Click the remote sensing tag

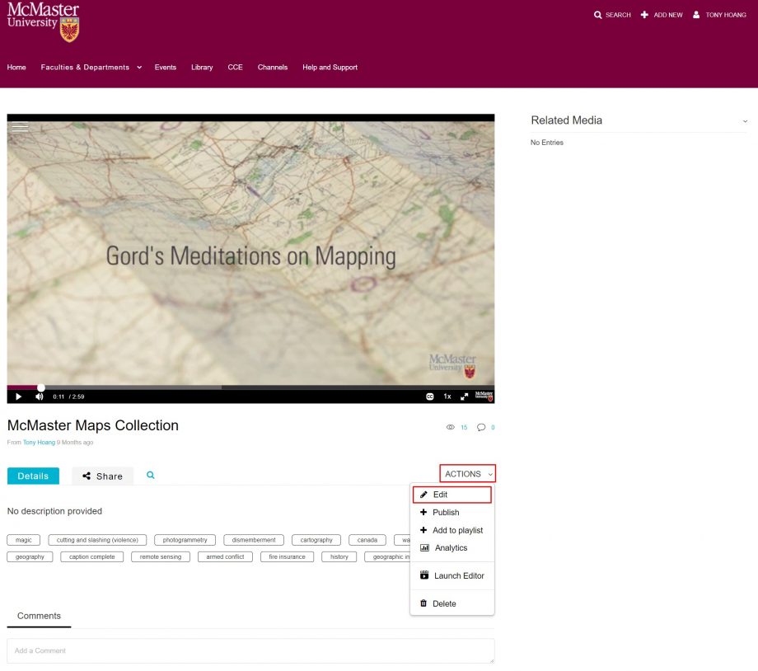pyautogui.click(x=161, y=556)
